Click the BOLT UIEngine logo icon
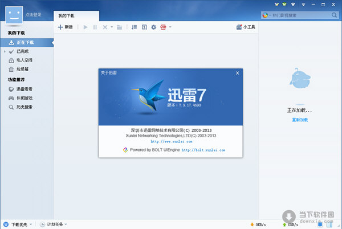The width and height of the screenshot is (342, 229). (x=125, y=150)
